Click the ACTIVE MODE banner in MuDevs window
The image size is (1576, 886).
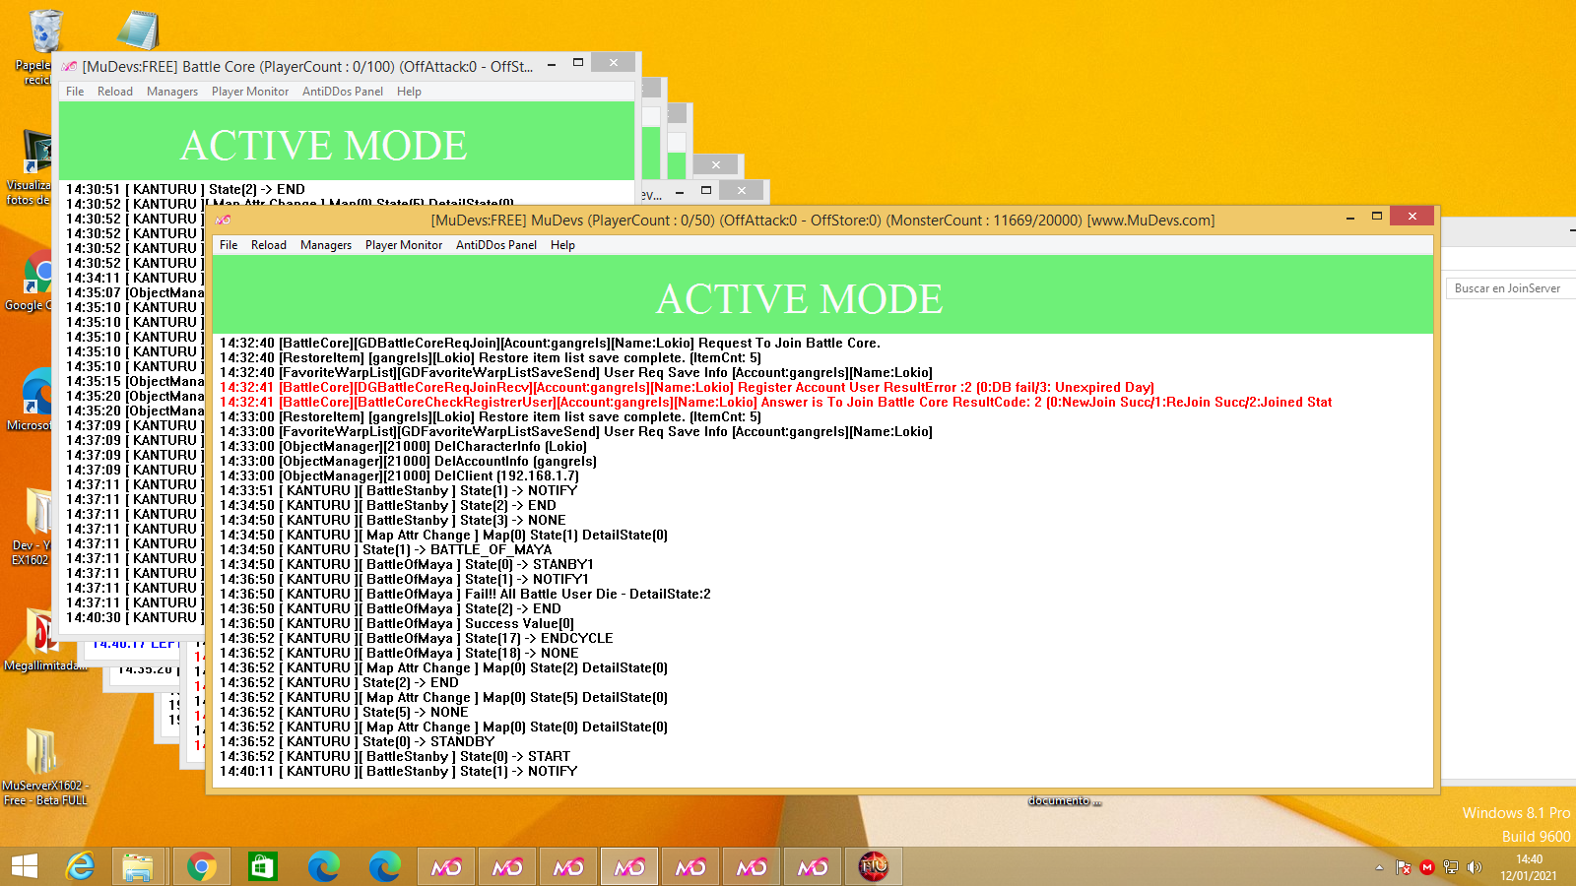(x=822, y=295)
